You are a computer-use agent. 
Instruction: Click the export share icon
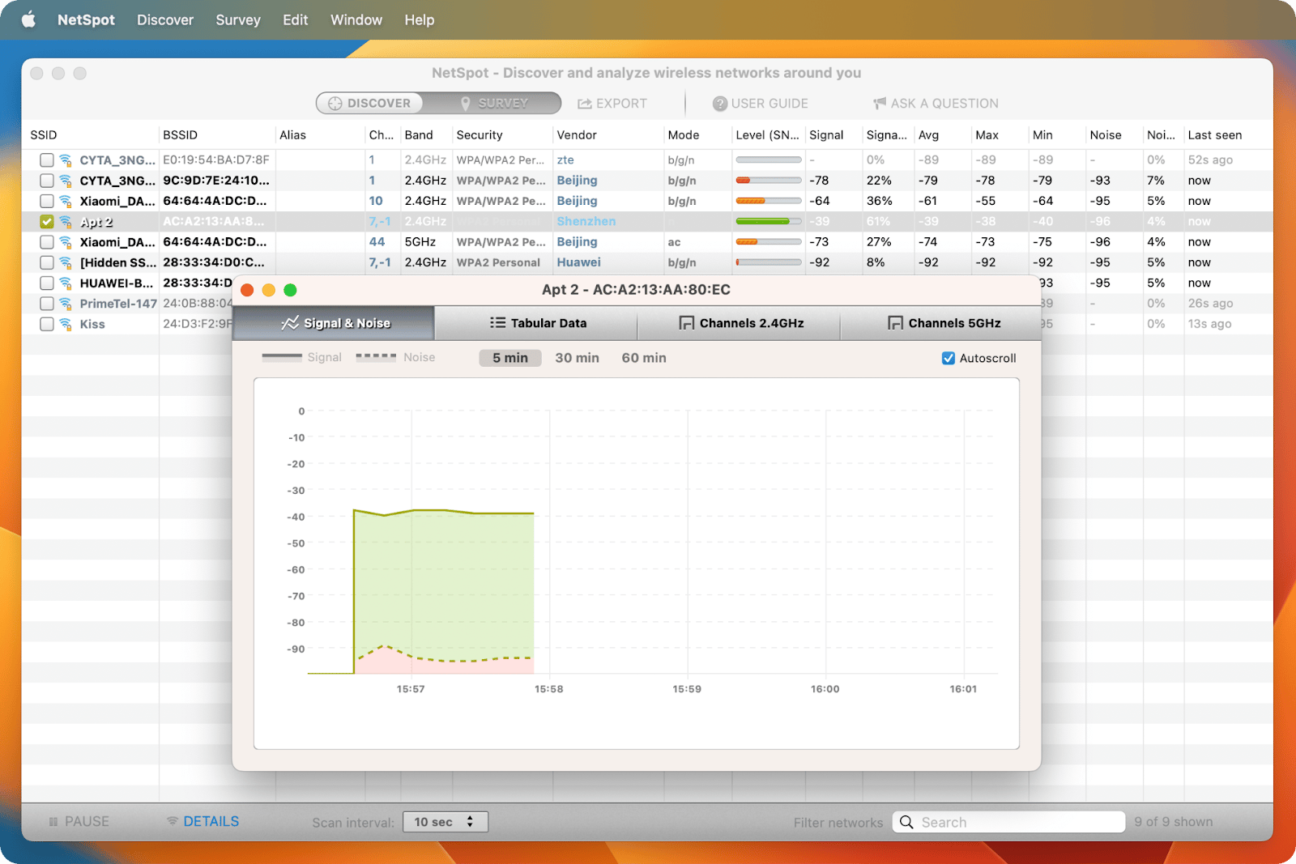tap(584, 104)
